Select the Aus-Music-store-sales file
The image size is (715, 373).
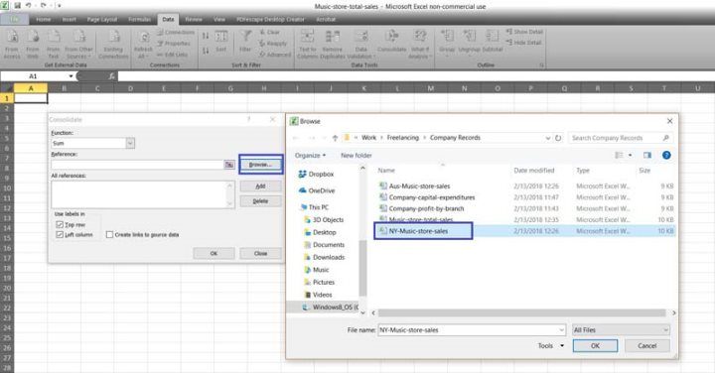coord(419,186)
